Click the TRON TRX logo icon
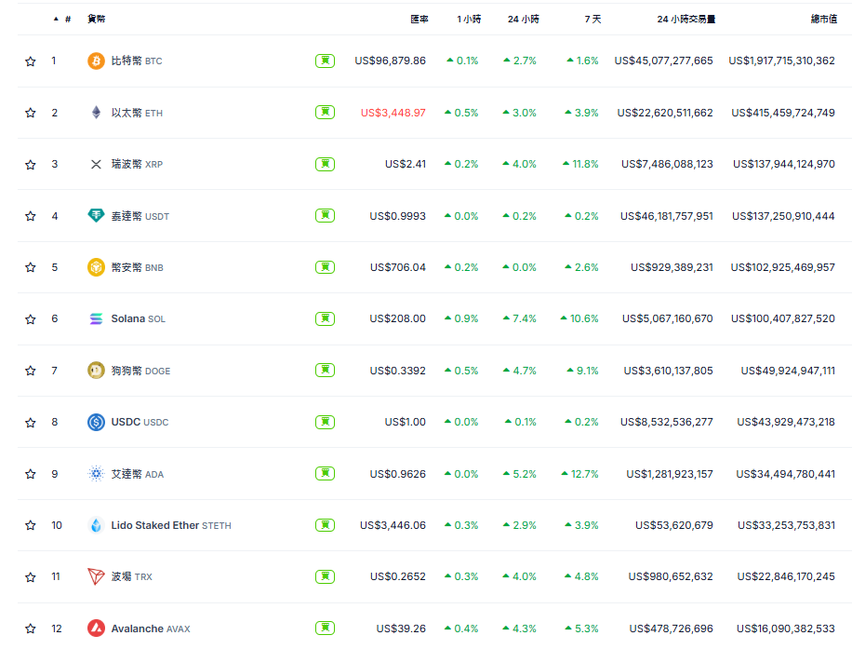 [96, 576]
